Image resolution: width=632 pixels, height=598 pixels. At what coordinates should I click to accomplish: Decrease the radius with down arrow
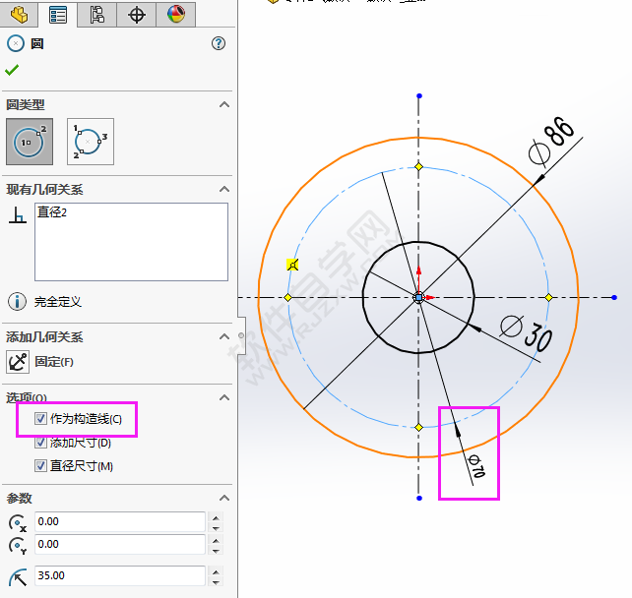click(x=216, y=582)
